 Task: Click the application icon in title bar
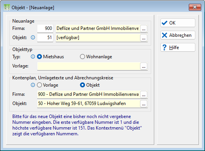(x=7, y=7)
